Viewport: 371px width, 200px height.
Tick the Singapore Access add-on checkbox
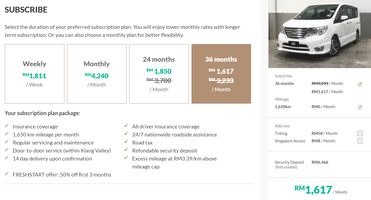[x=360, y=141]
